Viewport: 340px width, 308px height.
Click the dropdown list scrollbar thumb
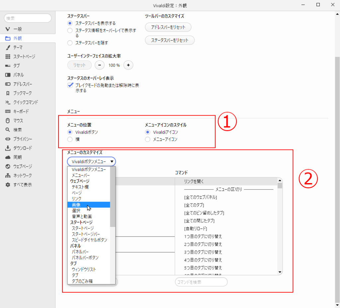pos(113,197)
